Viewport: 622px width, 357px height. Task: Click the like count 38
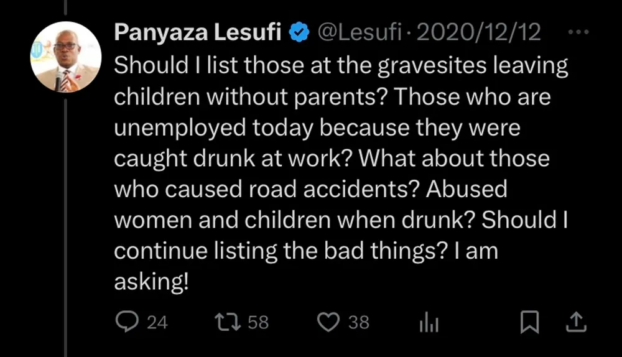pyautogui.click(x=359, y=322)
